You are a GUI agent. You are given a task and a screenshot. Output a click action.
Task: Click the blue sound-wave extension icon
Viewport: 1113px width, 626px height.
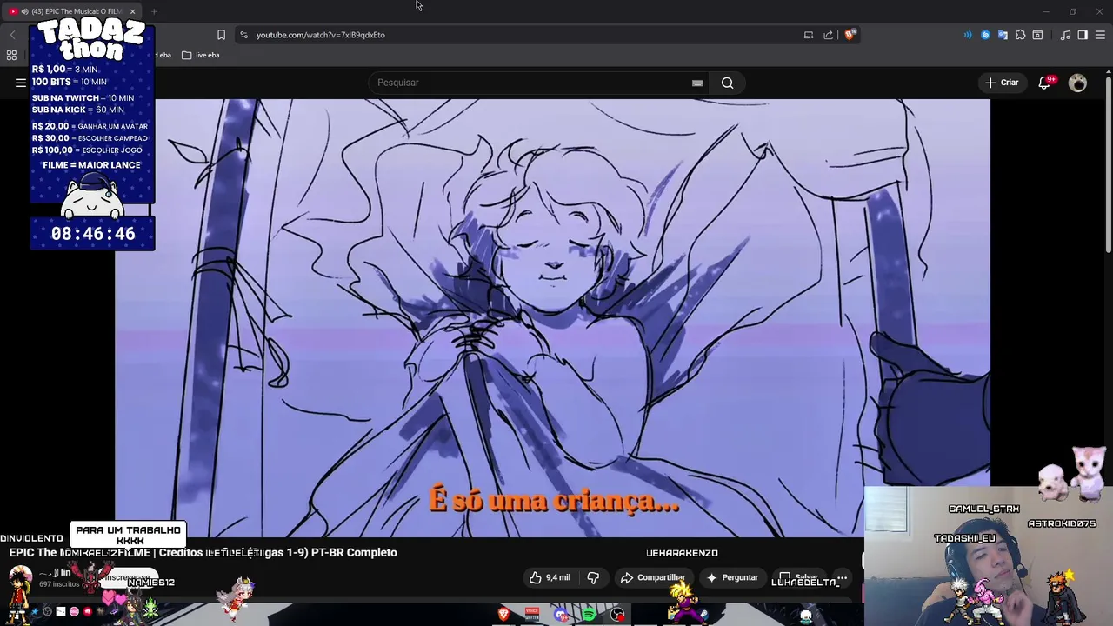[968, 35]
